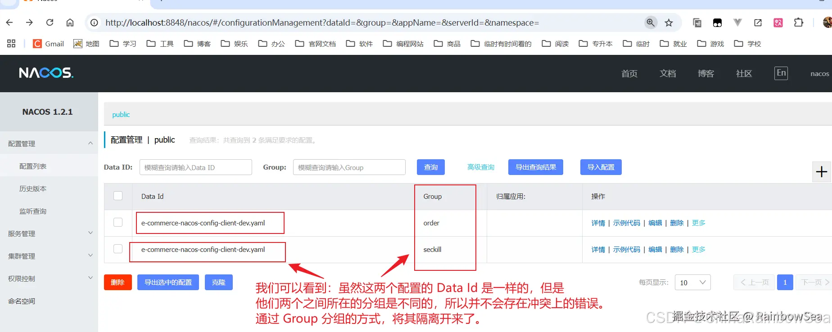Focus the Data ID search field
Viewport: 832px width, 332px height.
[196, 167]
